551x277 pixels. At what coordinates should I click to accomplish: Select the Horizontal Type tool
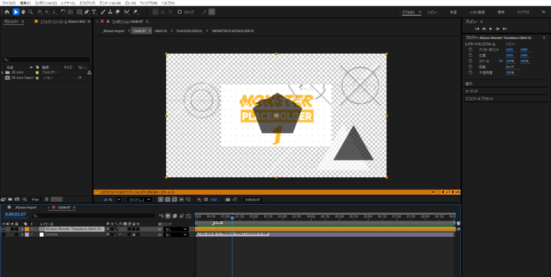(x=94, y=12)
